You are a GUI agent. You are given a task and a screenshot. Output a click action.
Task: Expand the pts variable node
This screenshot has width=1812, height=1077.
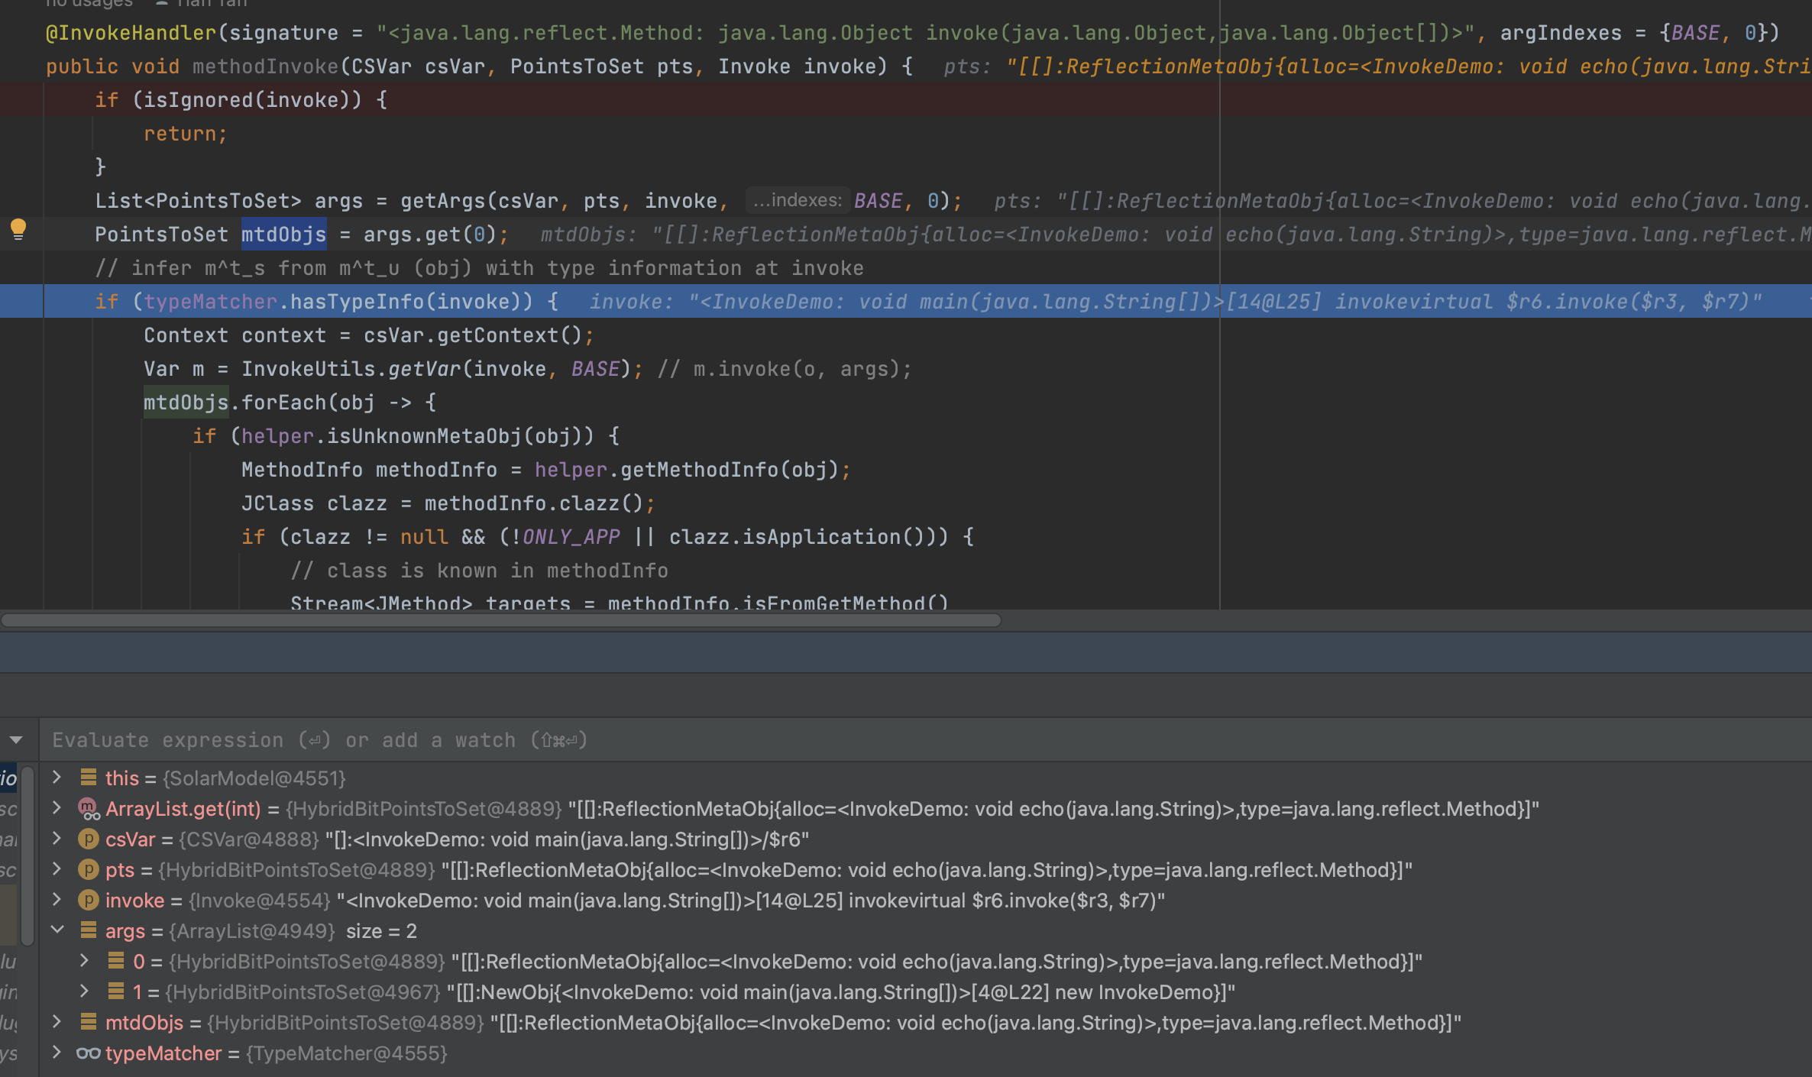57,869
